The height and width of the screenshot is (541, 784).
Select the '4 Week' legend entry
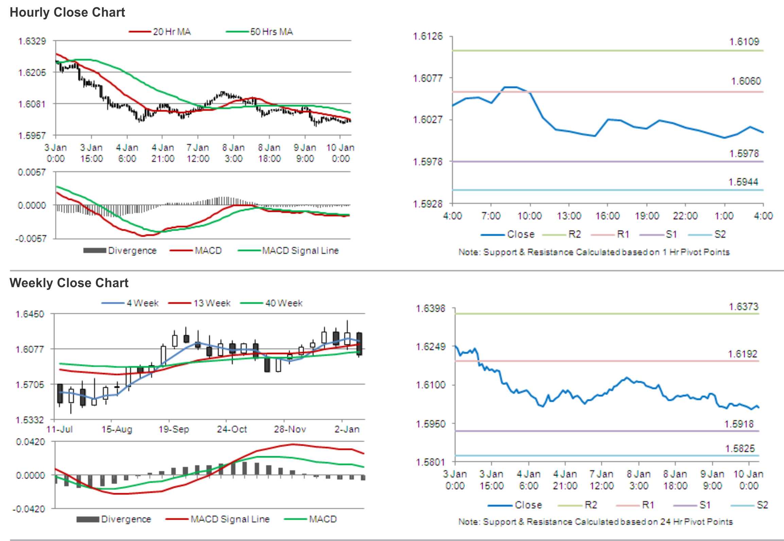(x=130, y=303)
